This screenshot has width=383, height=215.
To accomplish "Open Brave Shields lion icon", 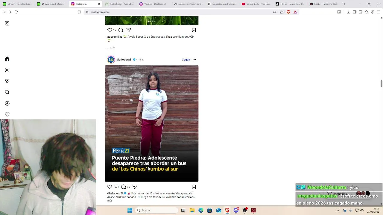I will point(288,12).
